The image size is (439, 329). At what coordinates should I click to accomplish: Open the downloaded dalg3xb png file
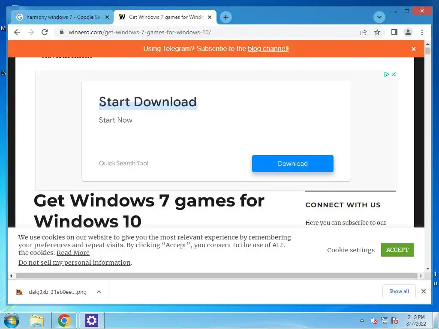(52, 292)
